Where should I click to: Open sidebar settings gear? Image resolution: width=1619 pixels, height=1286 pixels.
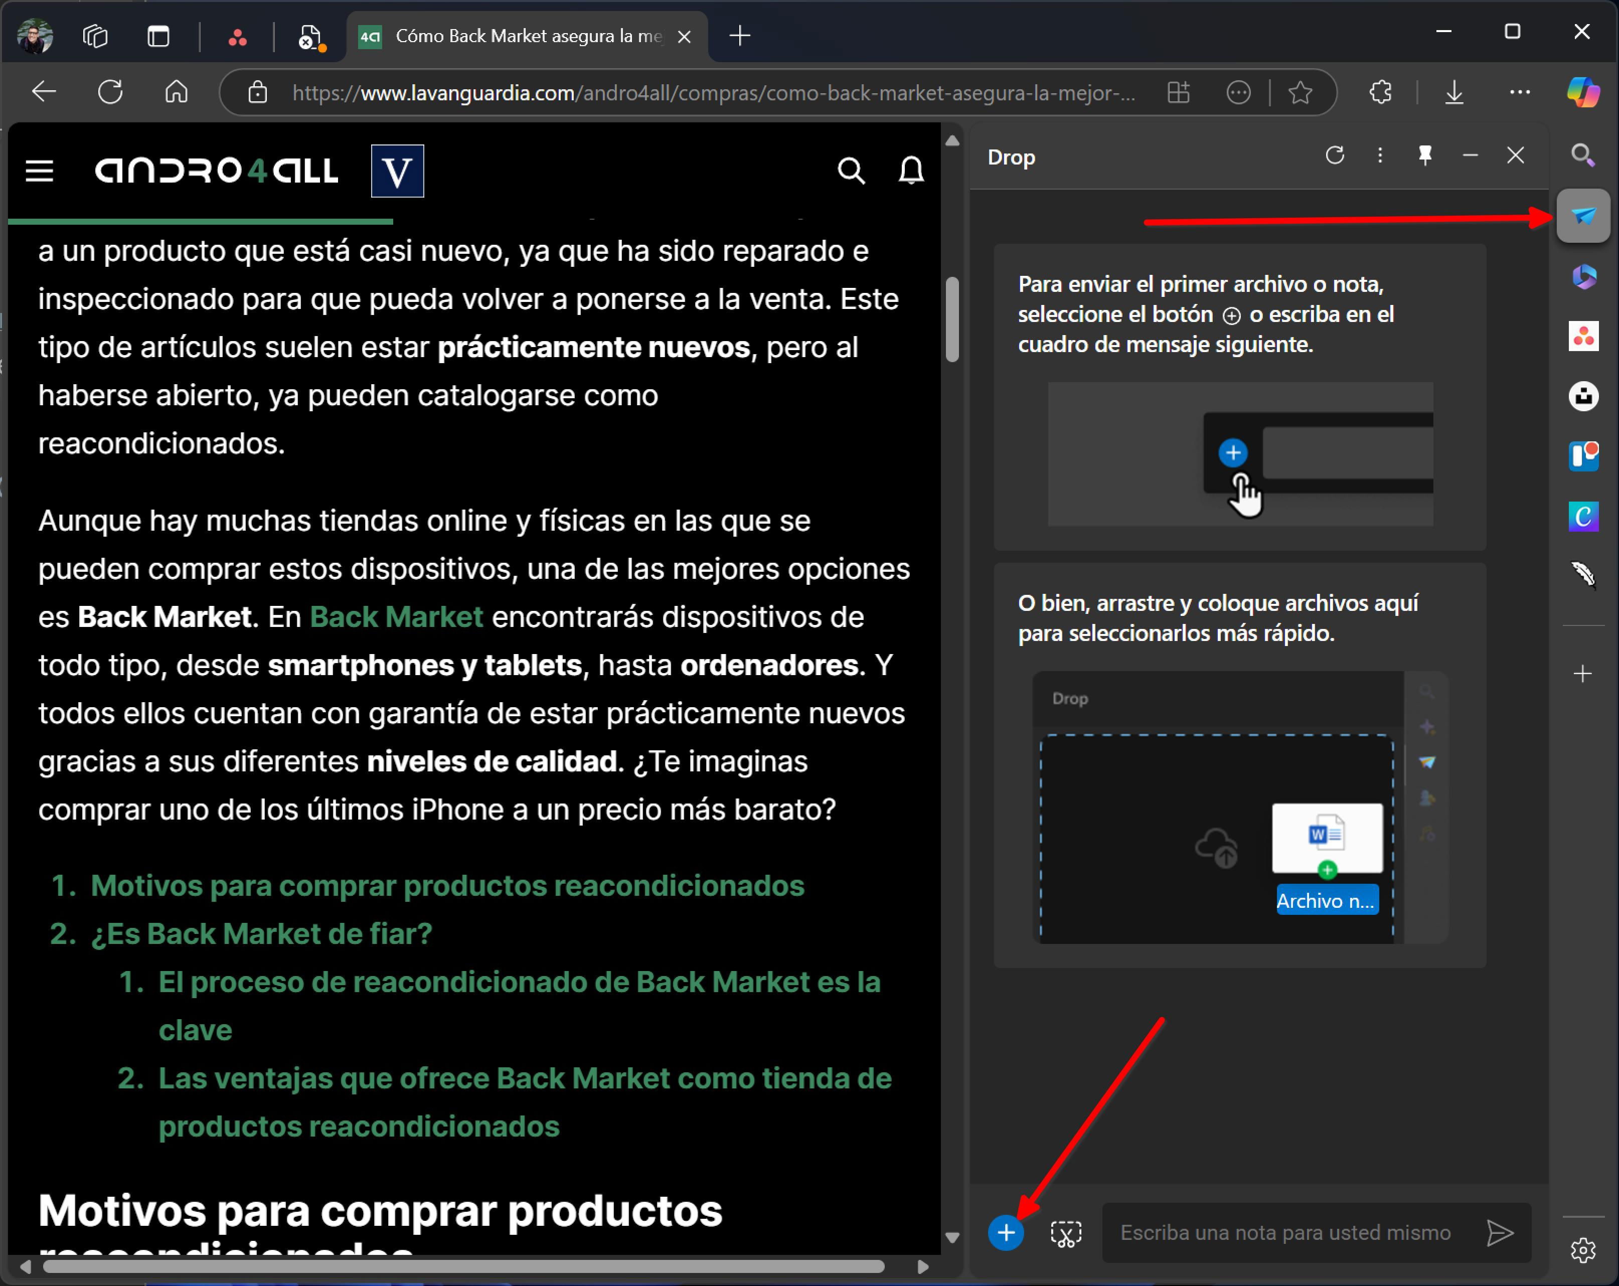(1583, 1250)
